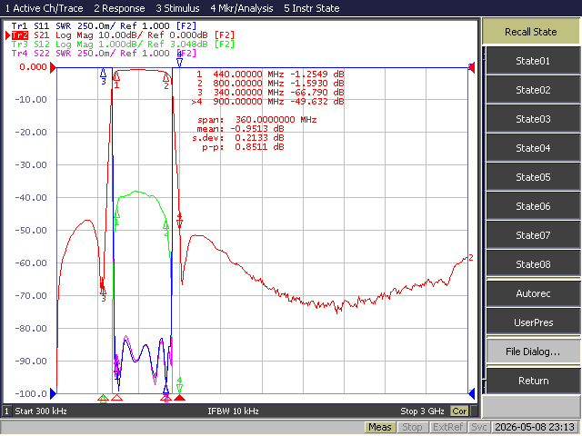Open the Response menu

[x=119, y=8]
